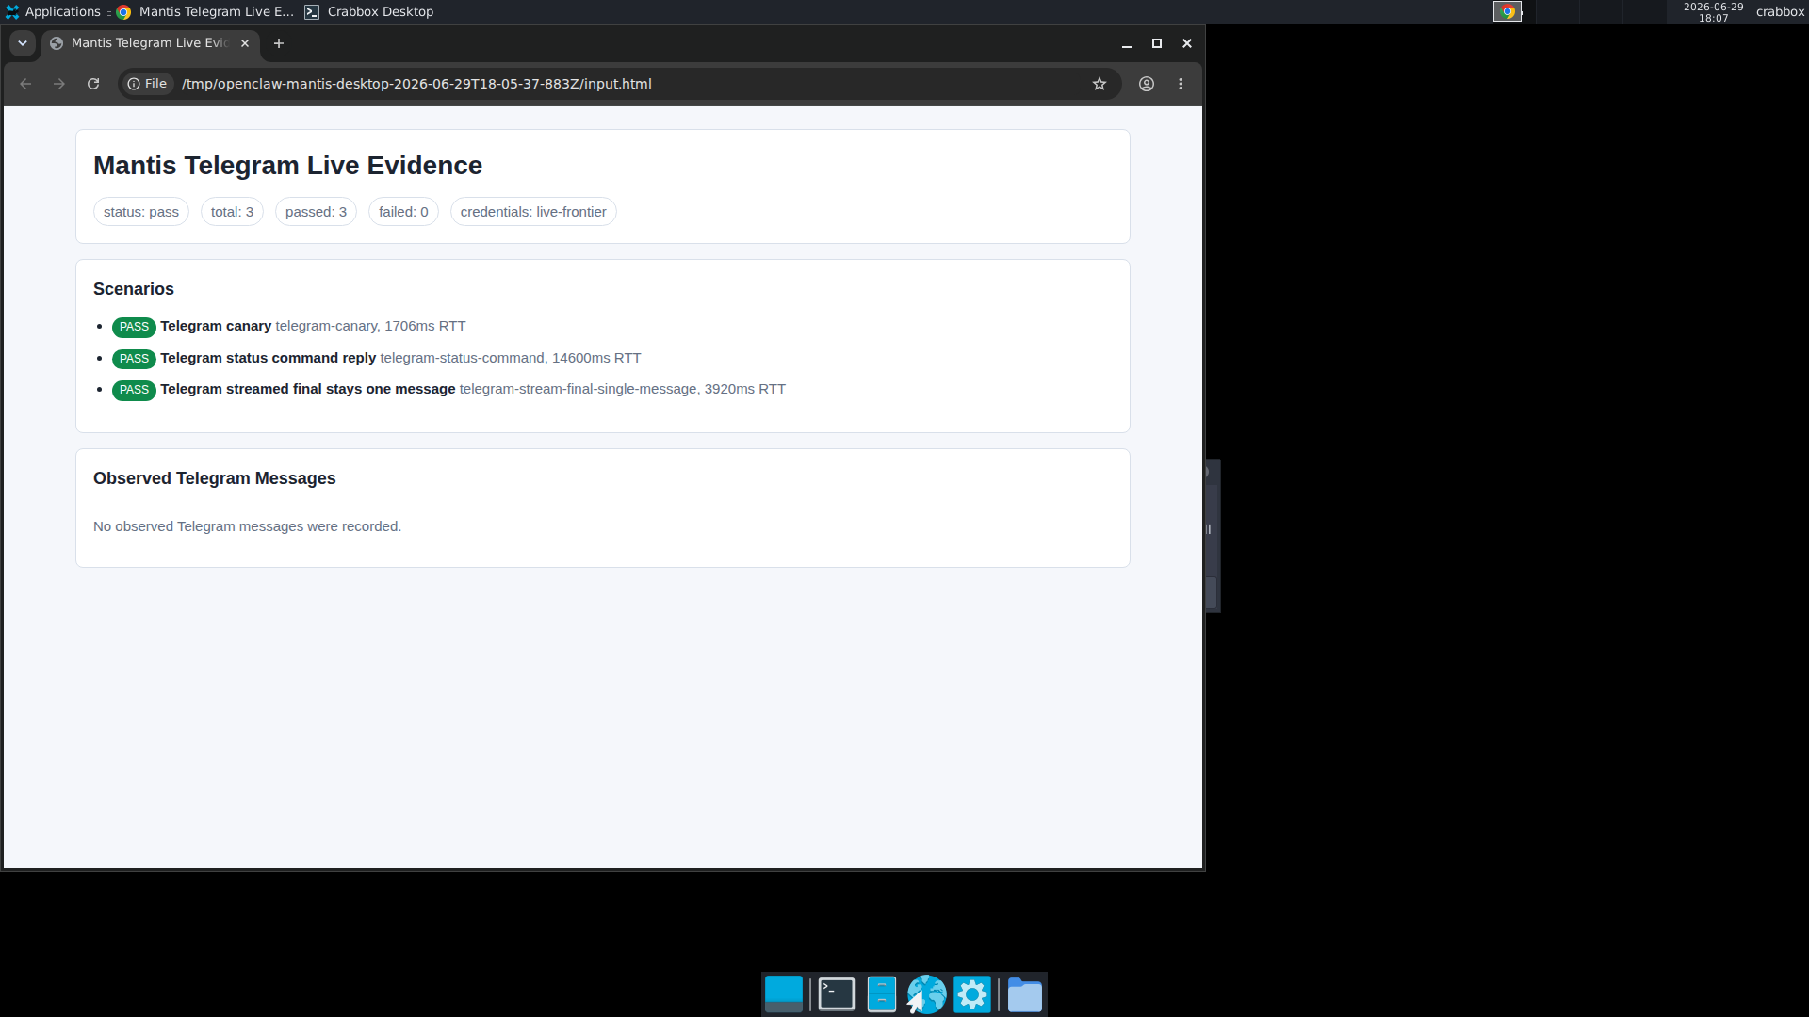1809x1017 pixels.
Task: Close the Chrome window
Action: point(1187,43)
